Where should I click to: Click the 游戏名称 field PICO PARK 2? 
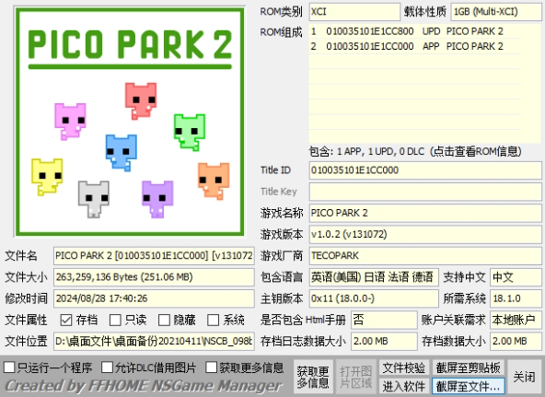(x=425, y=213)
